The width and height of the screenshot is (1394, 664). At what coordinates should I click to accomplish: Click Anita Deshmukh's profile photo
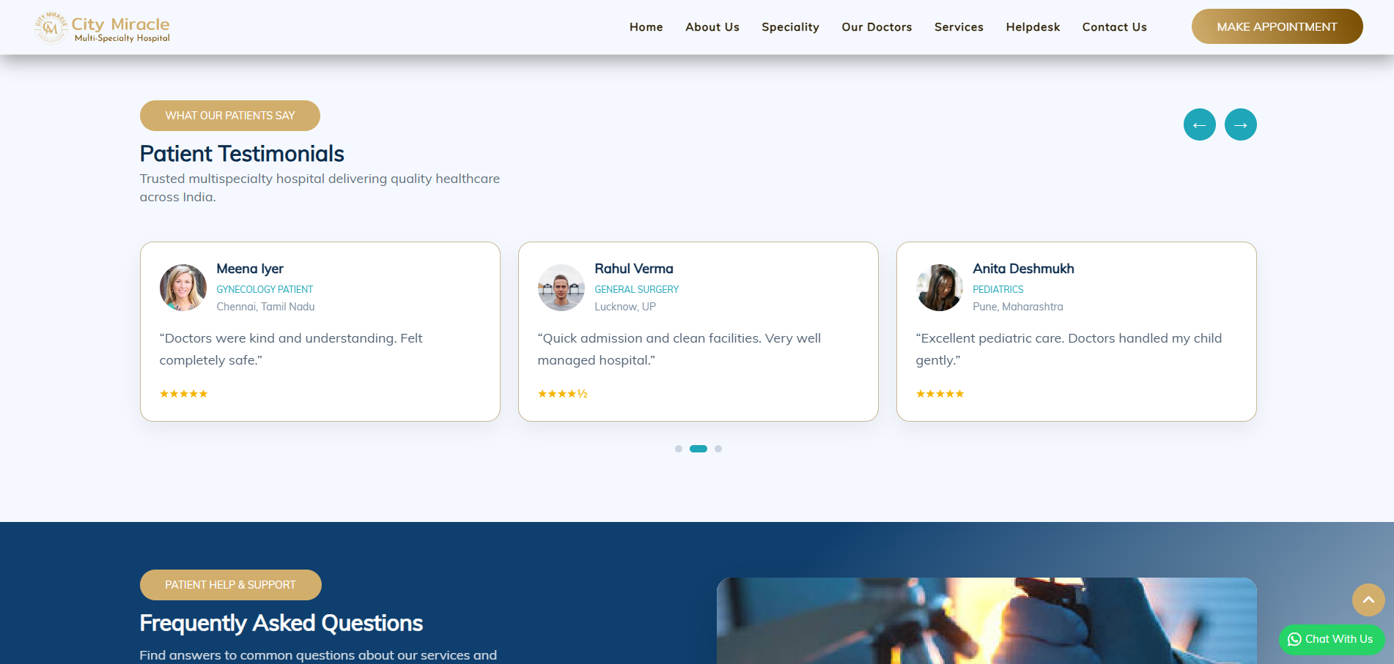coord(939,288)
